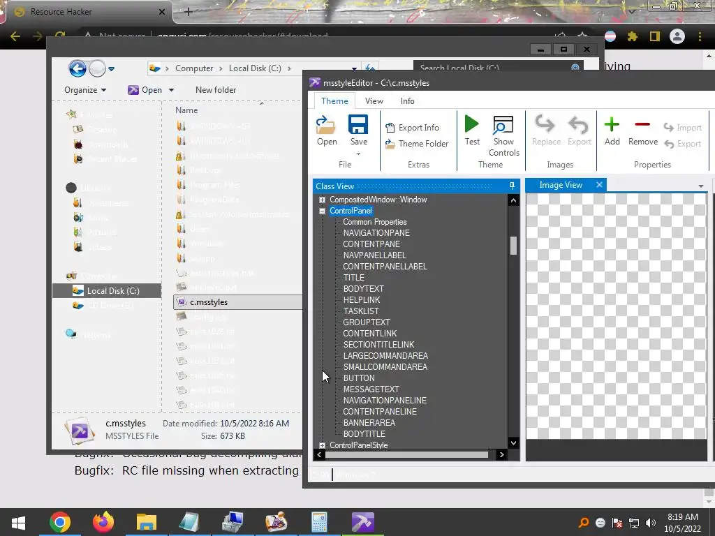Expand CompositedWindow::Window tree node
The height and width of the screenshot is (536, 715).
(322, 200)
